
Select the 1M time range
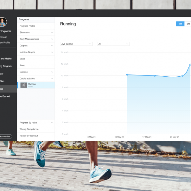[x=180, y=24]
